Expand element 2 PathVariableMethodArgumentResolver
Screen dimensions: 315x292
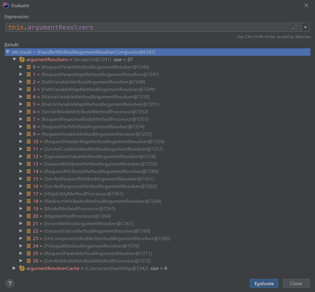pos(21,82)
